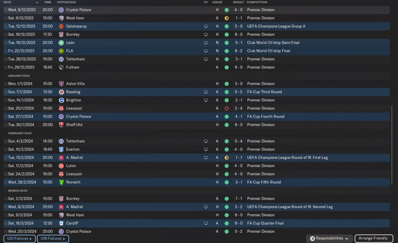Sort by the Competition column header
The height and width of the screenshot is (243, 398).
[x=257, y=2]
